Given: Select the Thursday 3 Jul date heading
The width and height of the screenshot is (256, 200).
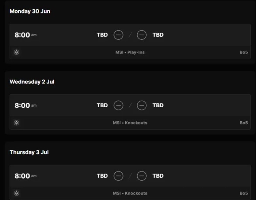Looking at the screenshot, I should click(29, 152).
